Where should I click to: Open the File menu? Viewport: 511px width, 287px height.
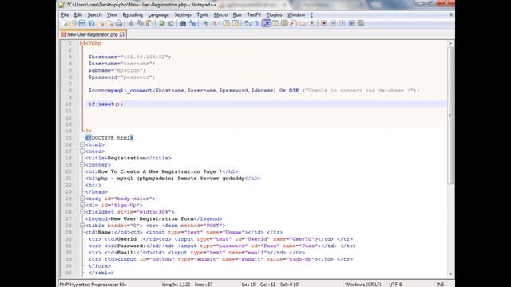(65, 14)
